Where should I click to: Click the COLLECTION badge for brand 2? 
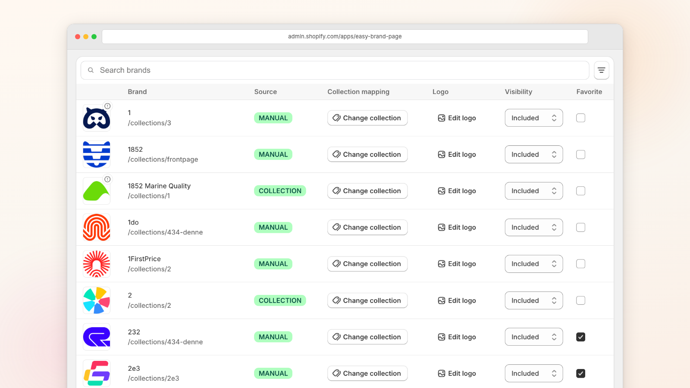(x=280, y=300)
